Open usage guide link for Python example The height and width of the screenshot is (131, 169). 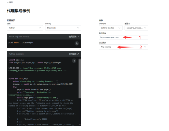pyautogui.click(x=74, y=54)
